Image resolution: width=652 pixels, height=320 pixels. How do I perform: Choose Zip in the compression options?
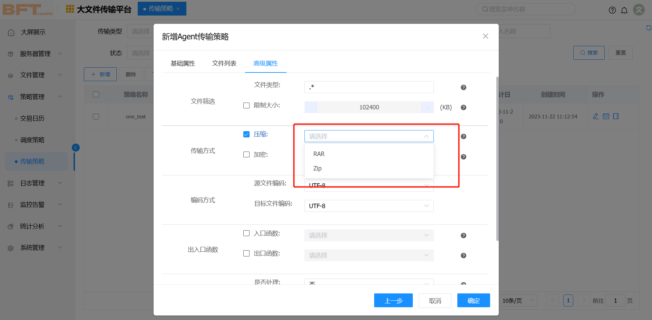[x=318, y=168]
